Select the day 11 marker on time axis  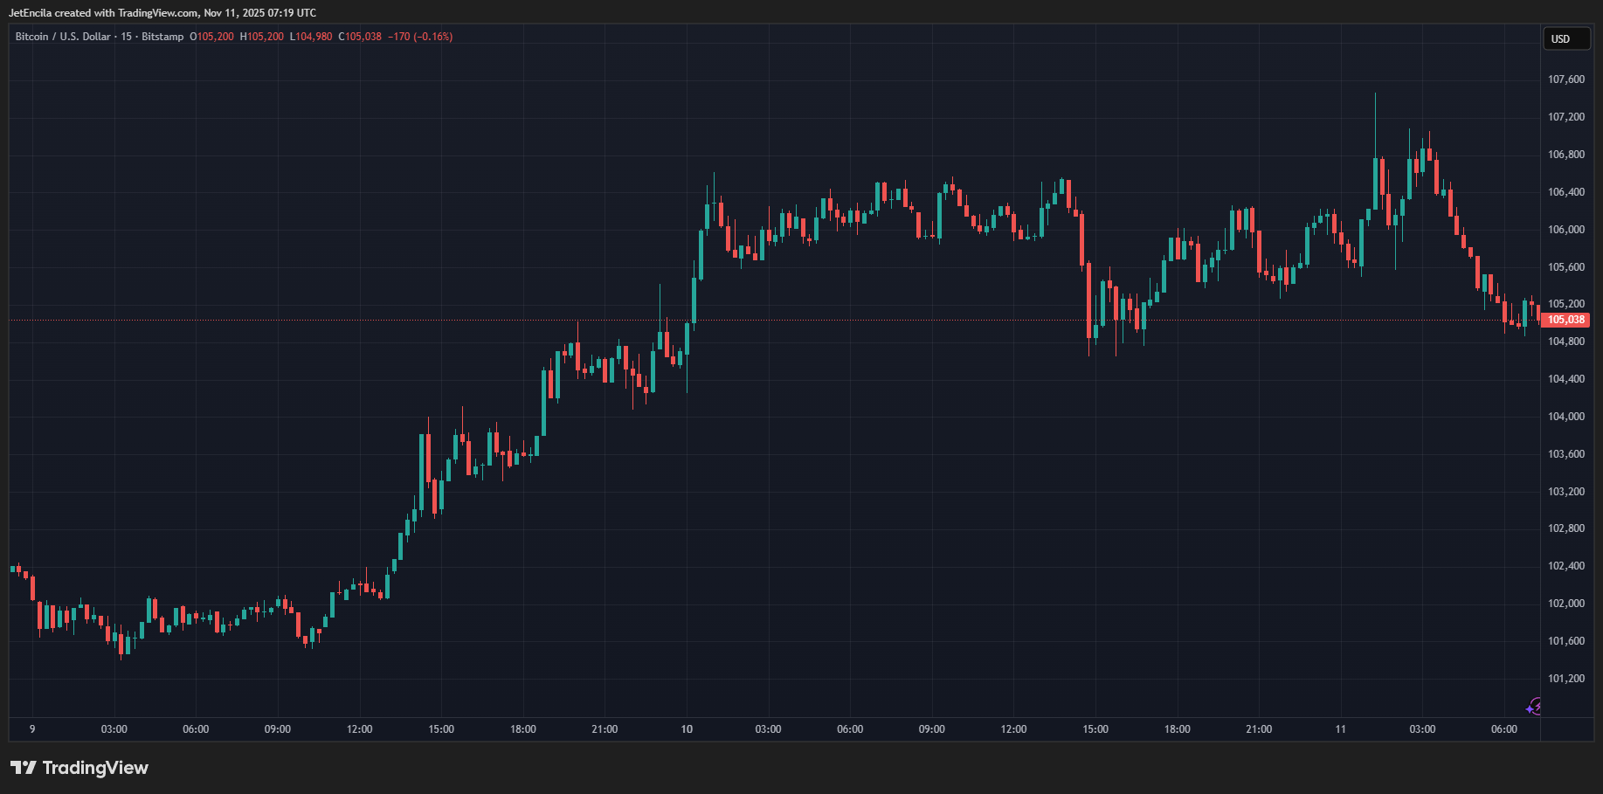pyautogui.click(x=1340, y=729)
